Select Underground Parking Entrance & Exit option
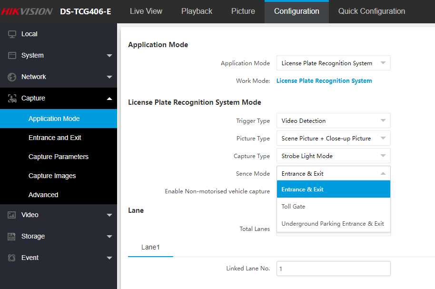The width and height of the screenshot is (435, 289). click(x=333, y=224)
